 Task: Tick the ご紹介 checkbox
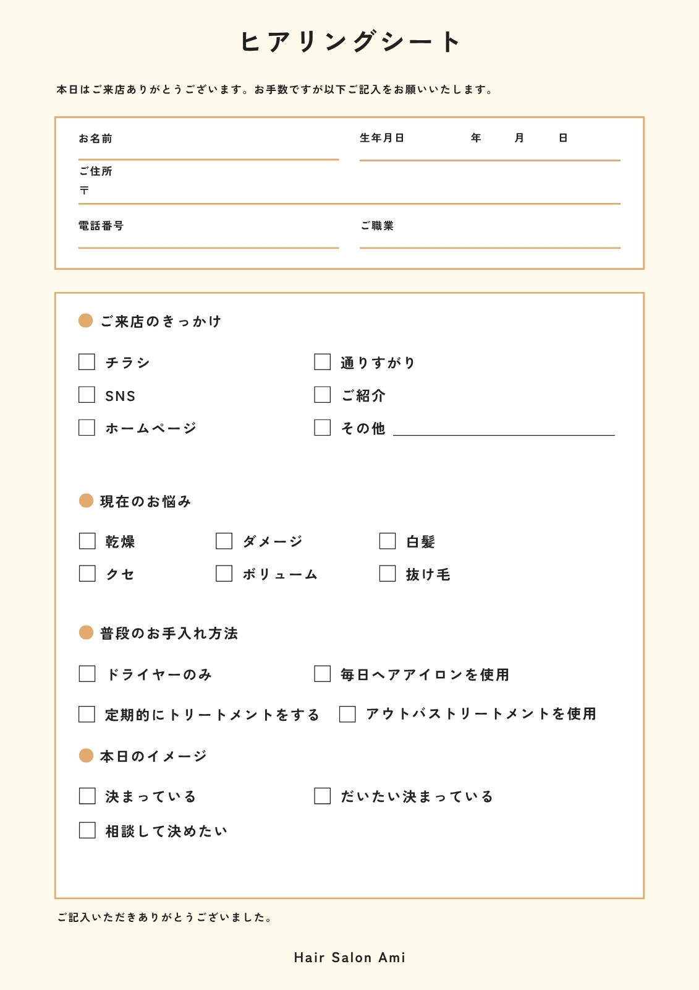click(x=322, y=395)
